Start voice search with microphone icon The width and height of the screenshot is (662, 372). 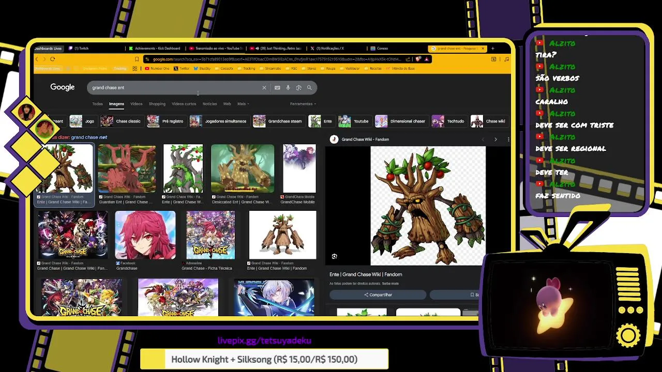tap(288, 88)
